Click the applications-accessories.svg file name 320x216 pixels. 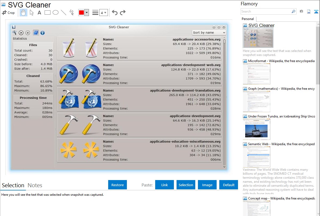click(x=196, y=39)
